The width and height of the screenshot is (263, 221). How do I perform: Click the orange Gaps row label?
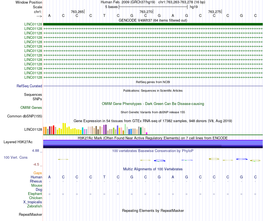click(38, 173)
